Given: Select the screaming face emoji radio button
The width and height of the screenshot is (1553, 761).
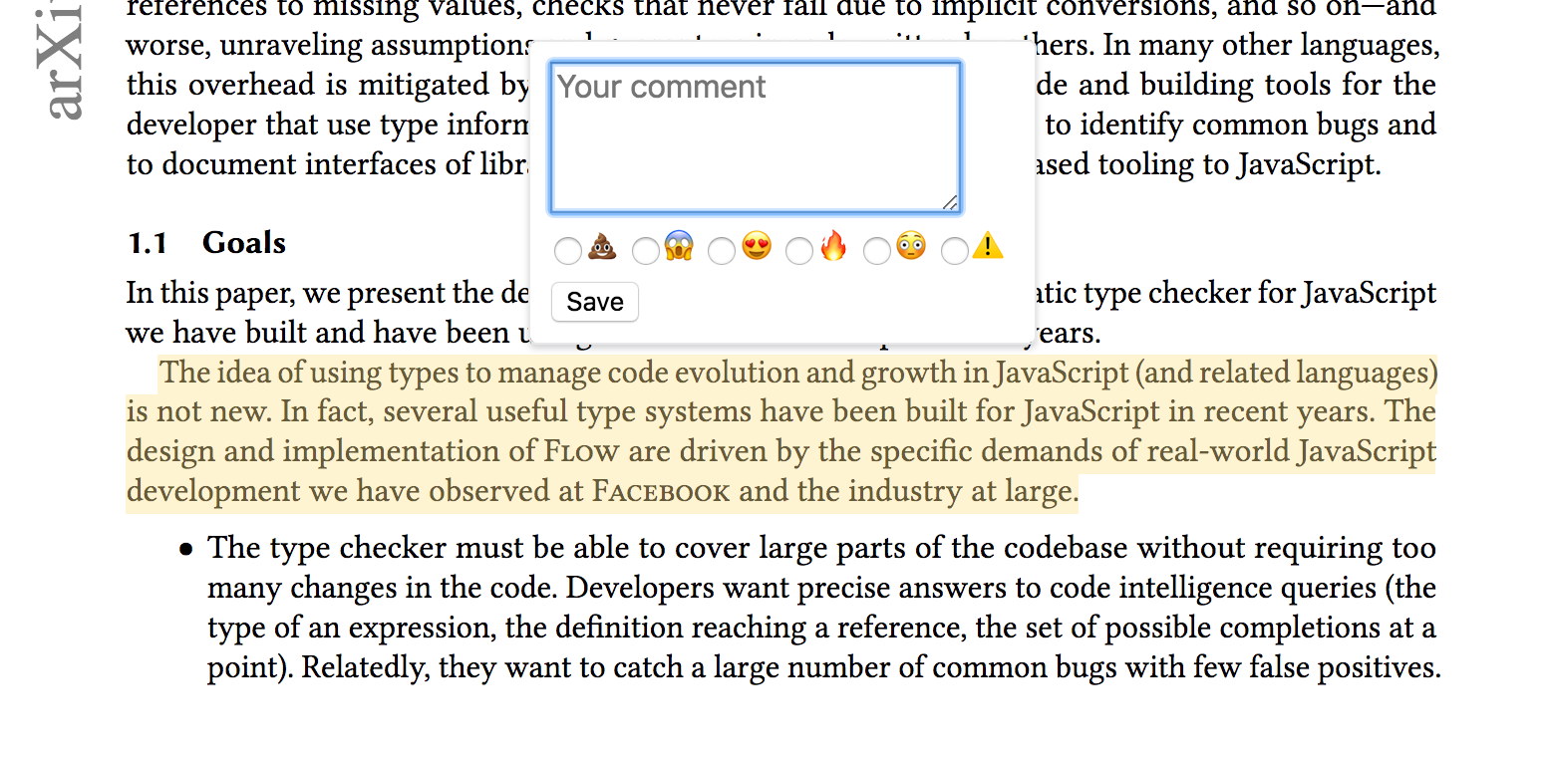Looking at the screenshot, I should [646, 251].
